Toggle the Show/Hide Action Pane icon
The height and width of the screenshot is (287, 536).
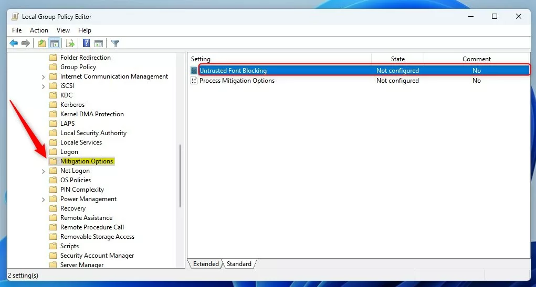99,43
